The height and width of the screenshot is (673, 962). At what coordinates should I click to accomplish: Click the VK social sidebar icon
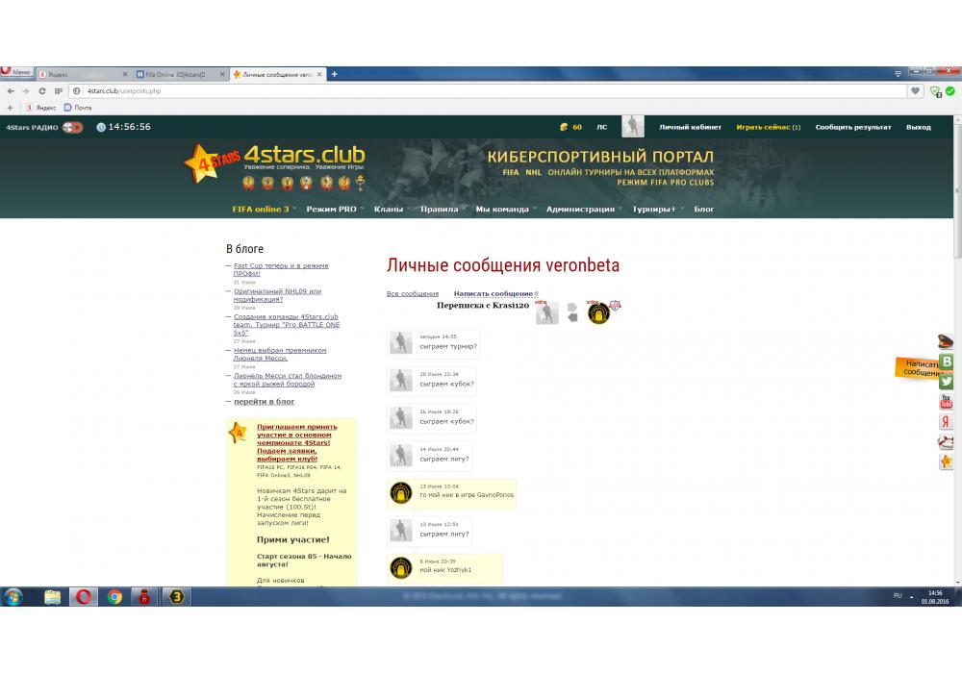pos(947,361)
